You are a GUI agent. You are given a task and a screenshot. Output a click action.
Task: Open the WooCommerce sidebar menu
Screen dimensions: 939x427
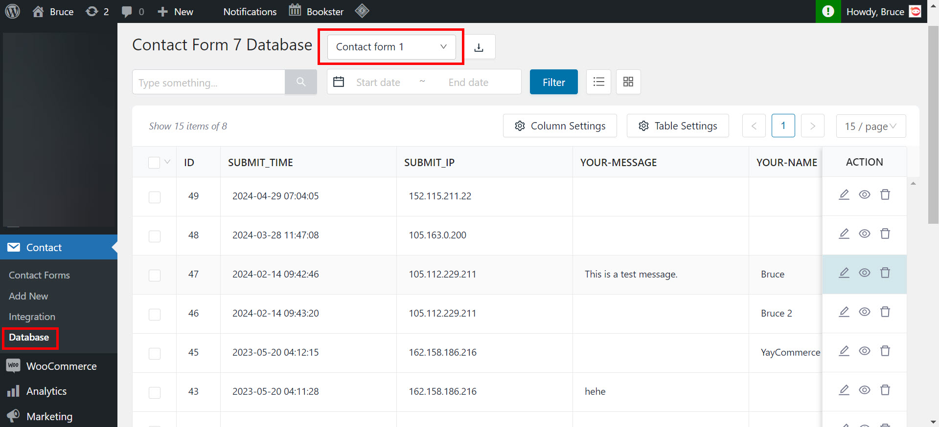61,366
